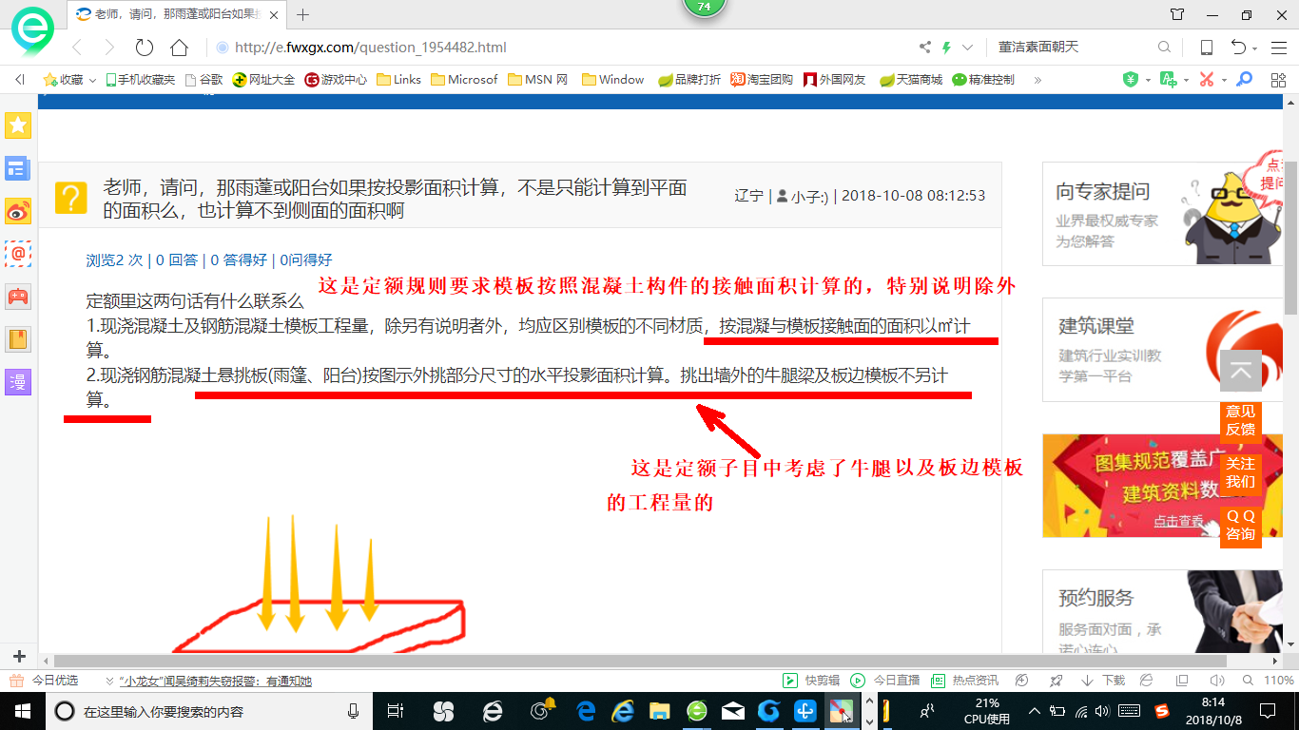Screen dimensions: 1299x730
Task: Click the blue magnifier extension icon
Action: click(1243, 80)
